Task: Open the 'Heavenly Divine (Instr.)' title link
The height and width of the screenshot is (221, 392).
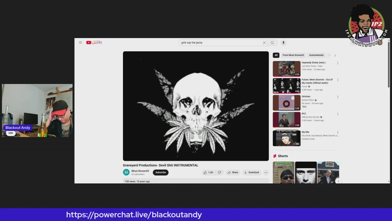Action: click(314, 63)
